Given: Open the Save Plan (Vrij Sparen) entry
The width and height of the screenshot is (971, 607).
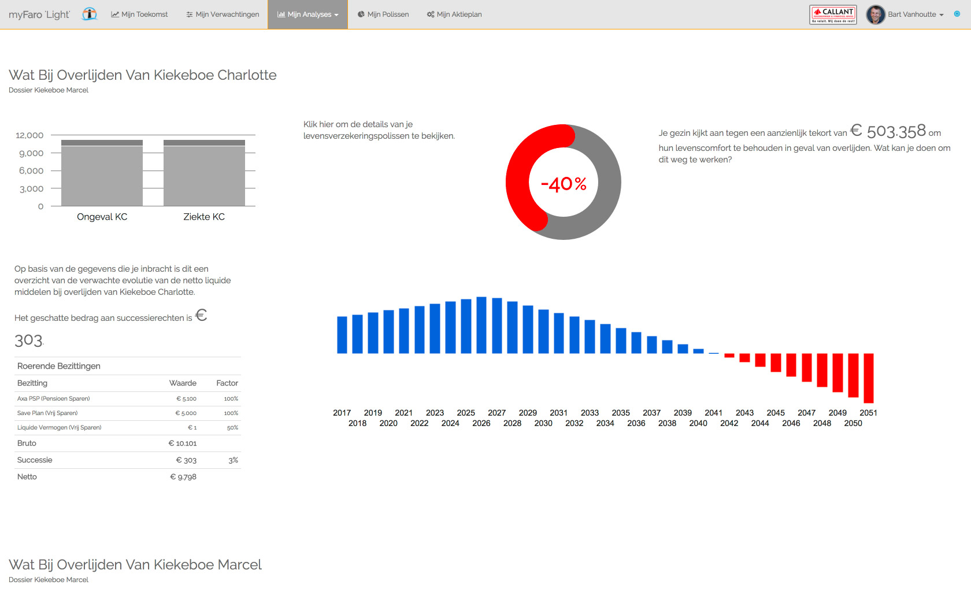Looking at the screenshot, I should point(47,413).
